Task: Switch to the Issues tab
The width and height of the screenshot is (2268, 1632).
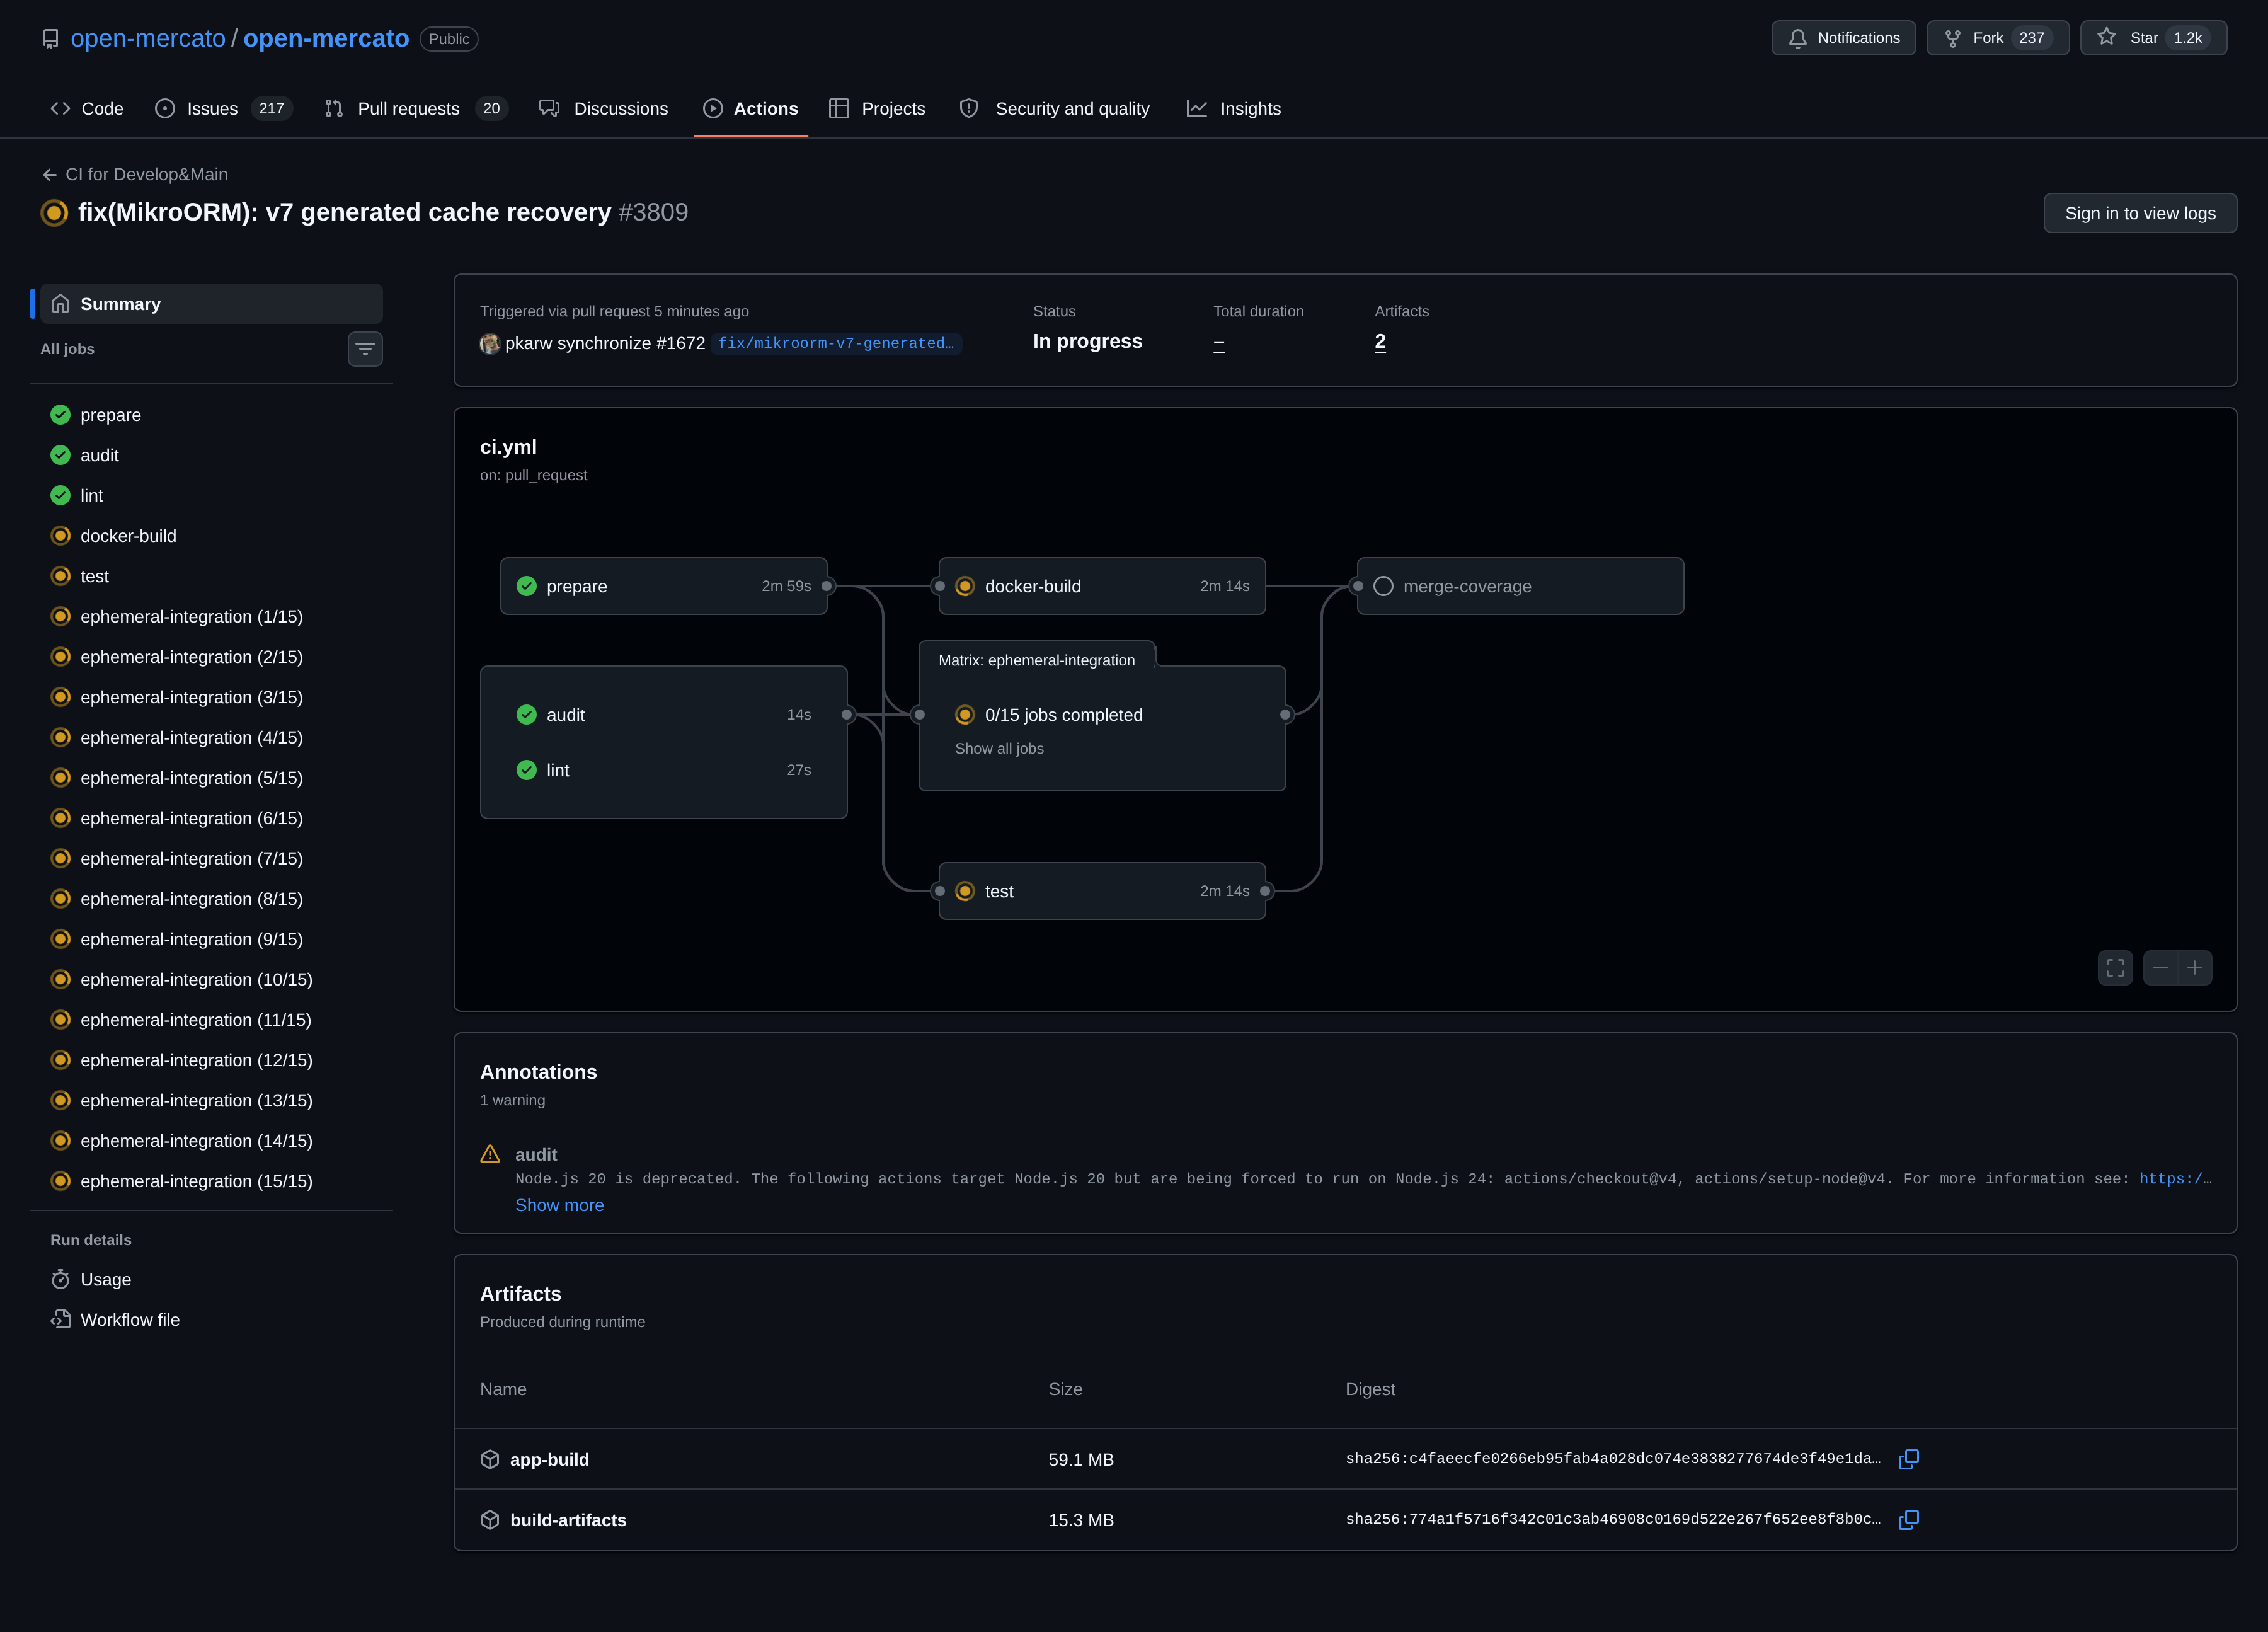Action: (x=223, y=108)
